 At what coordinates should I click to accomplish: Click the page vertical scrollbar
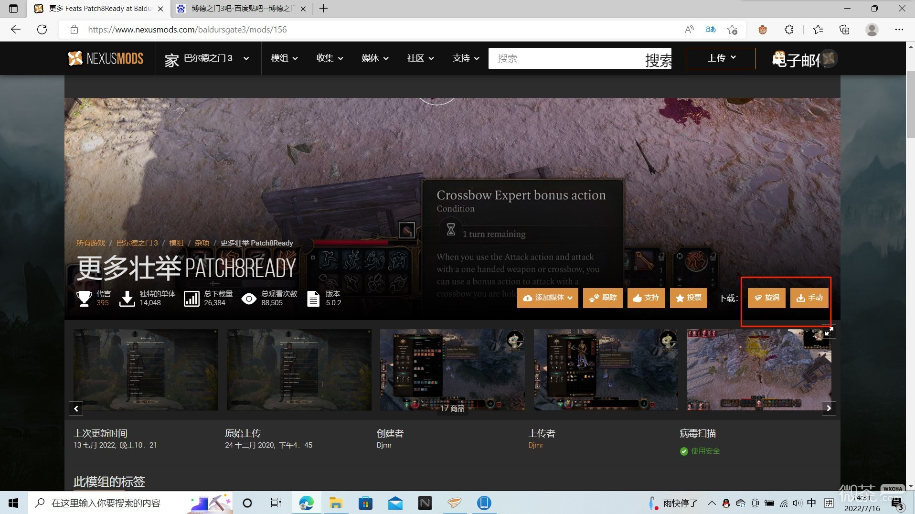[x=910, y=105]
